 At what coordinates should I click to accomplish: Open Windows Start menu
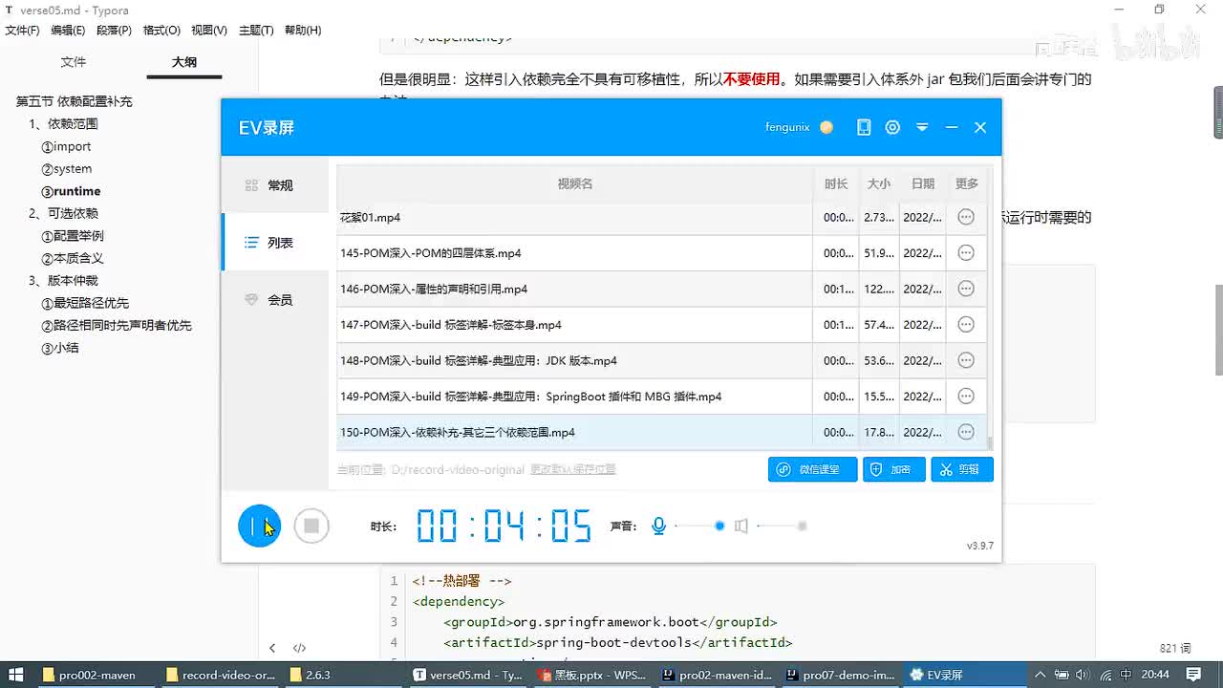point(16,675)
